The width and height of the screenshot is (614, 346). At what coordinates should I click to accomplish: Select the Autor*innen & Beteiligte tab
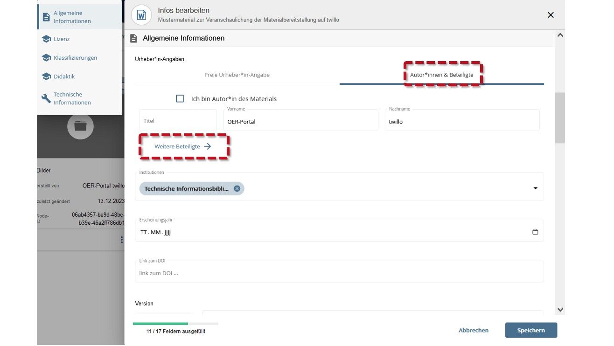click(442, 75)
